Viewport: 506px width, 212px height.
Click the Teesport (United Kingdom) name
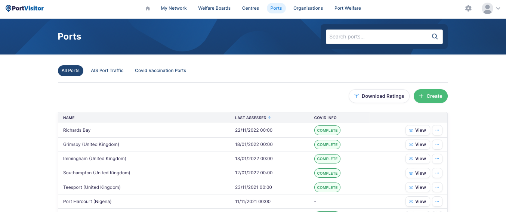click(92, 187)
